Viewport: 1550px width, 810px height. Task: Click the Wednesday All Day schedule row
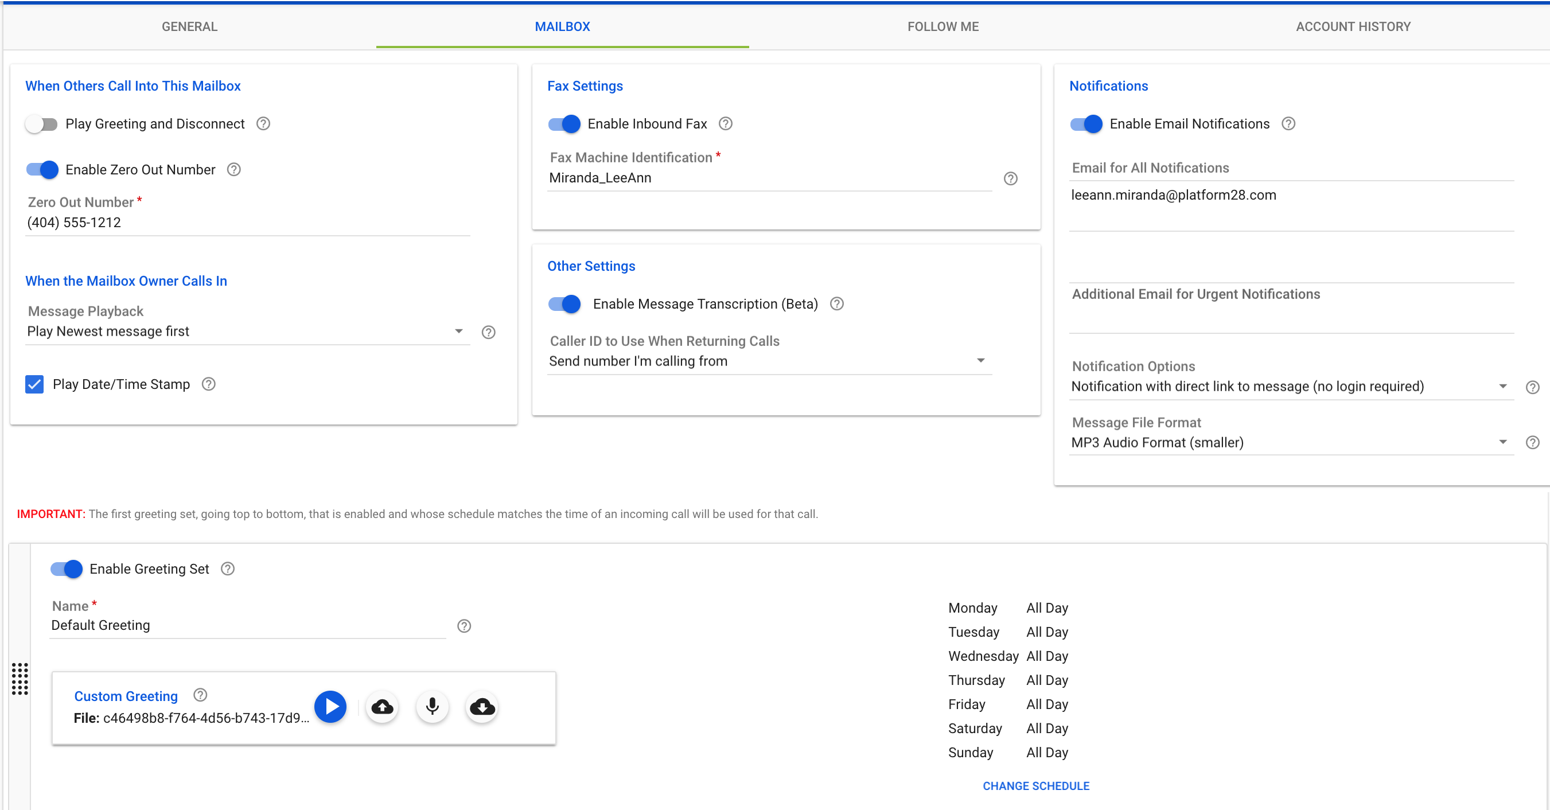(x=1008, y=656)
